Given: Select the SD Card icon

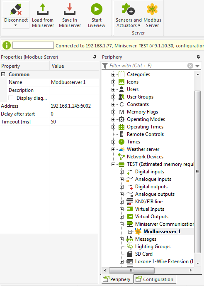Looking at the screenshot, I should 130,254.
